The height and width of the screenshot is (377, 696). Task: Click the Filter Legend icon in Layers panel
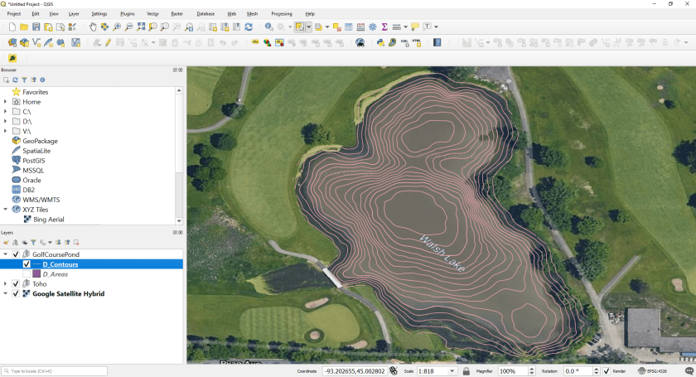click(34, 243)
